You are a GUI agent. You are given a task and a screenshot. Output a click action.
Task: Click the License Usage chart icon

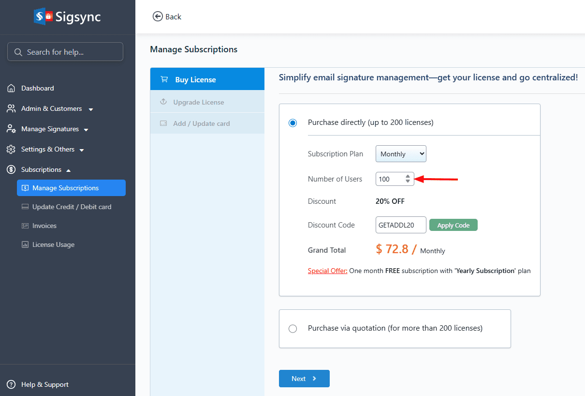[x=25, y=244]
